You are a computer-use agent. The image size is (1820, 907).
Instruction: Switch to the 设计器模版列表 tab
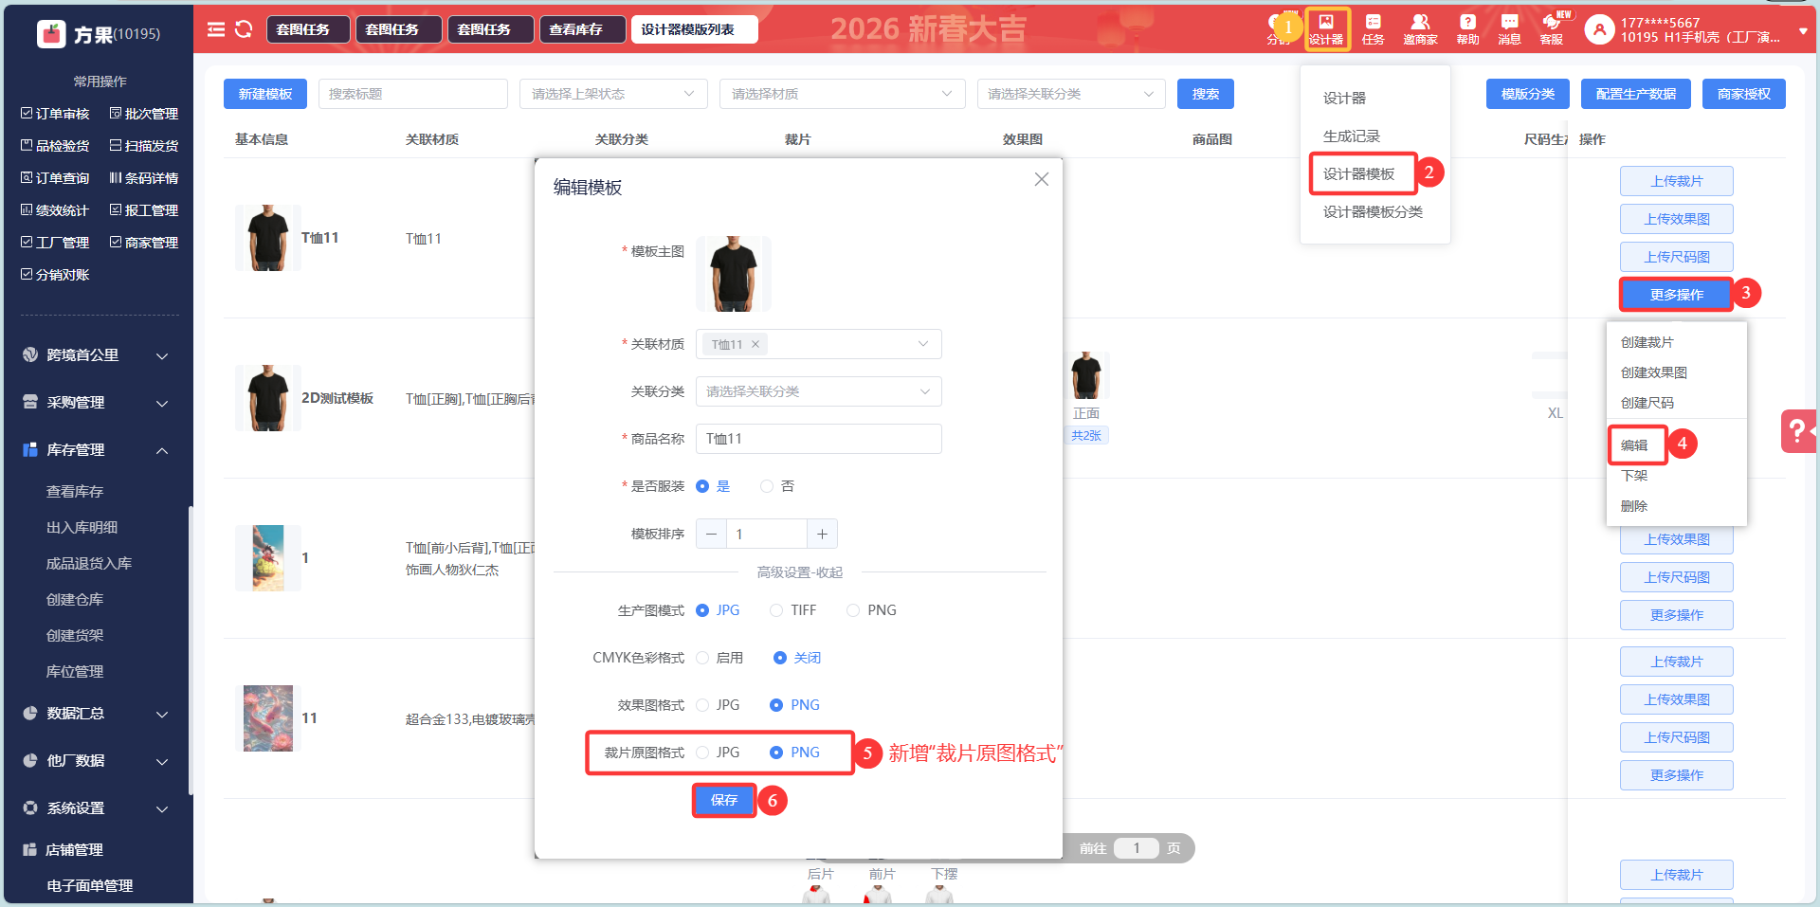696,29
